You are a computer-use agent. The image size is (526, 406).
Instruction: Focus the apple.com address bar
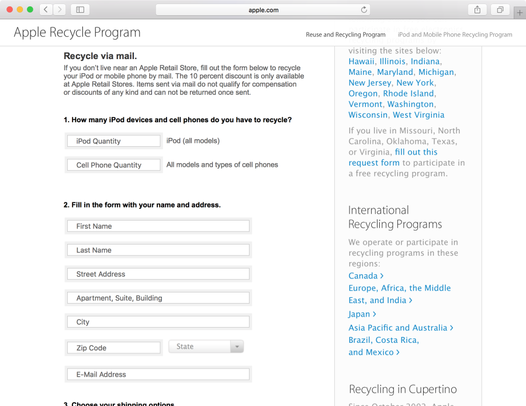[x=263, y=10]
